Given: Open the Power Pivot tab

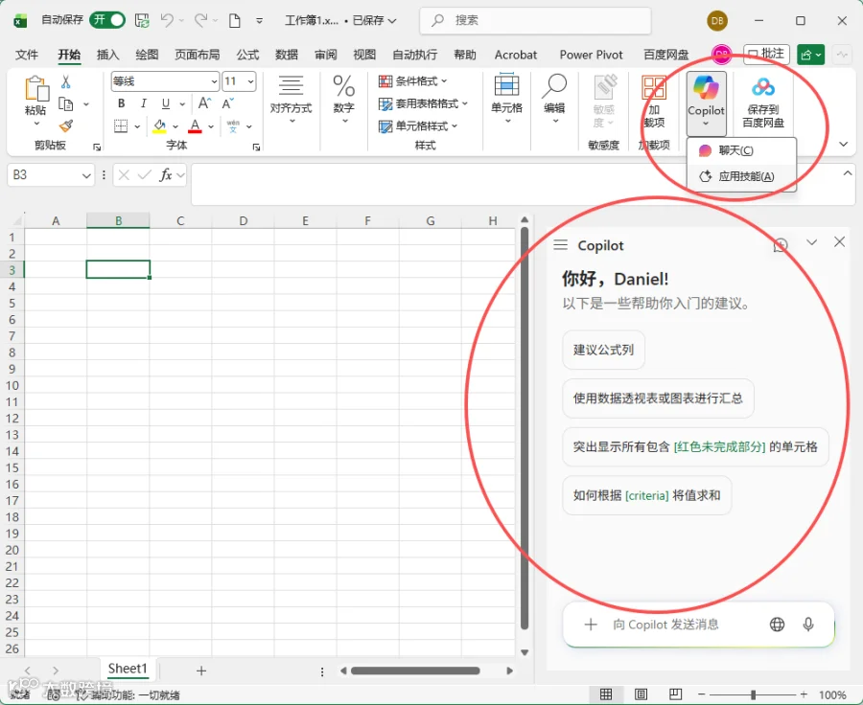Looking at the screenshot, I should 591,55.
